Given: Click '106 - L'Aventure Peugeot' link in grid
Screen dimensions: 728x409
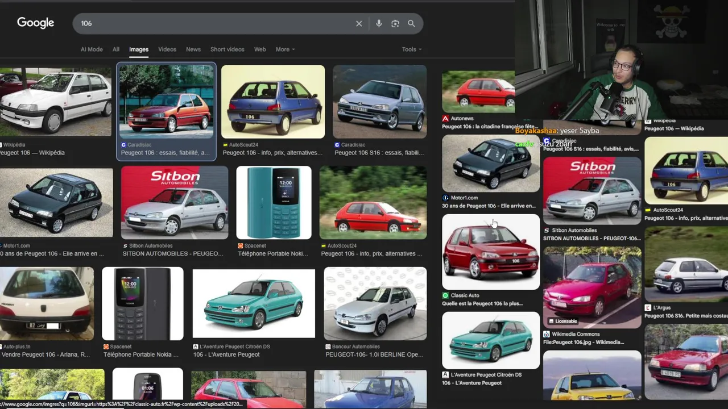Looking at the screenshot, I should coord(226,354).
